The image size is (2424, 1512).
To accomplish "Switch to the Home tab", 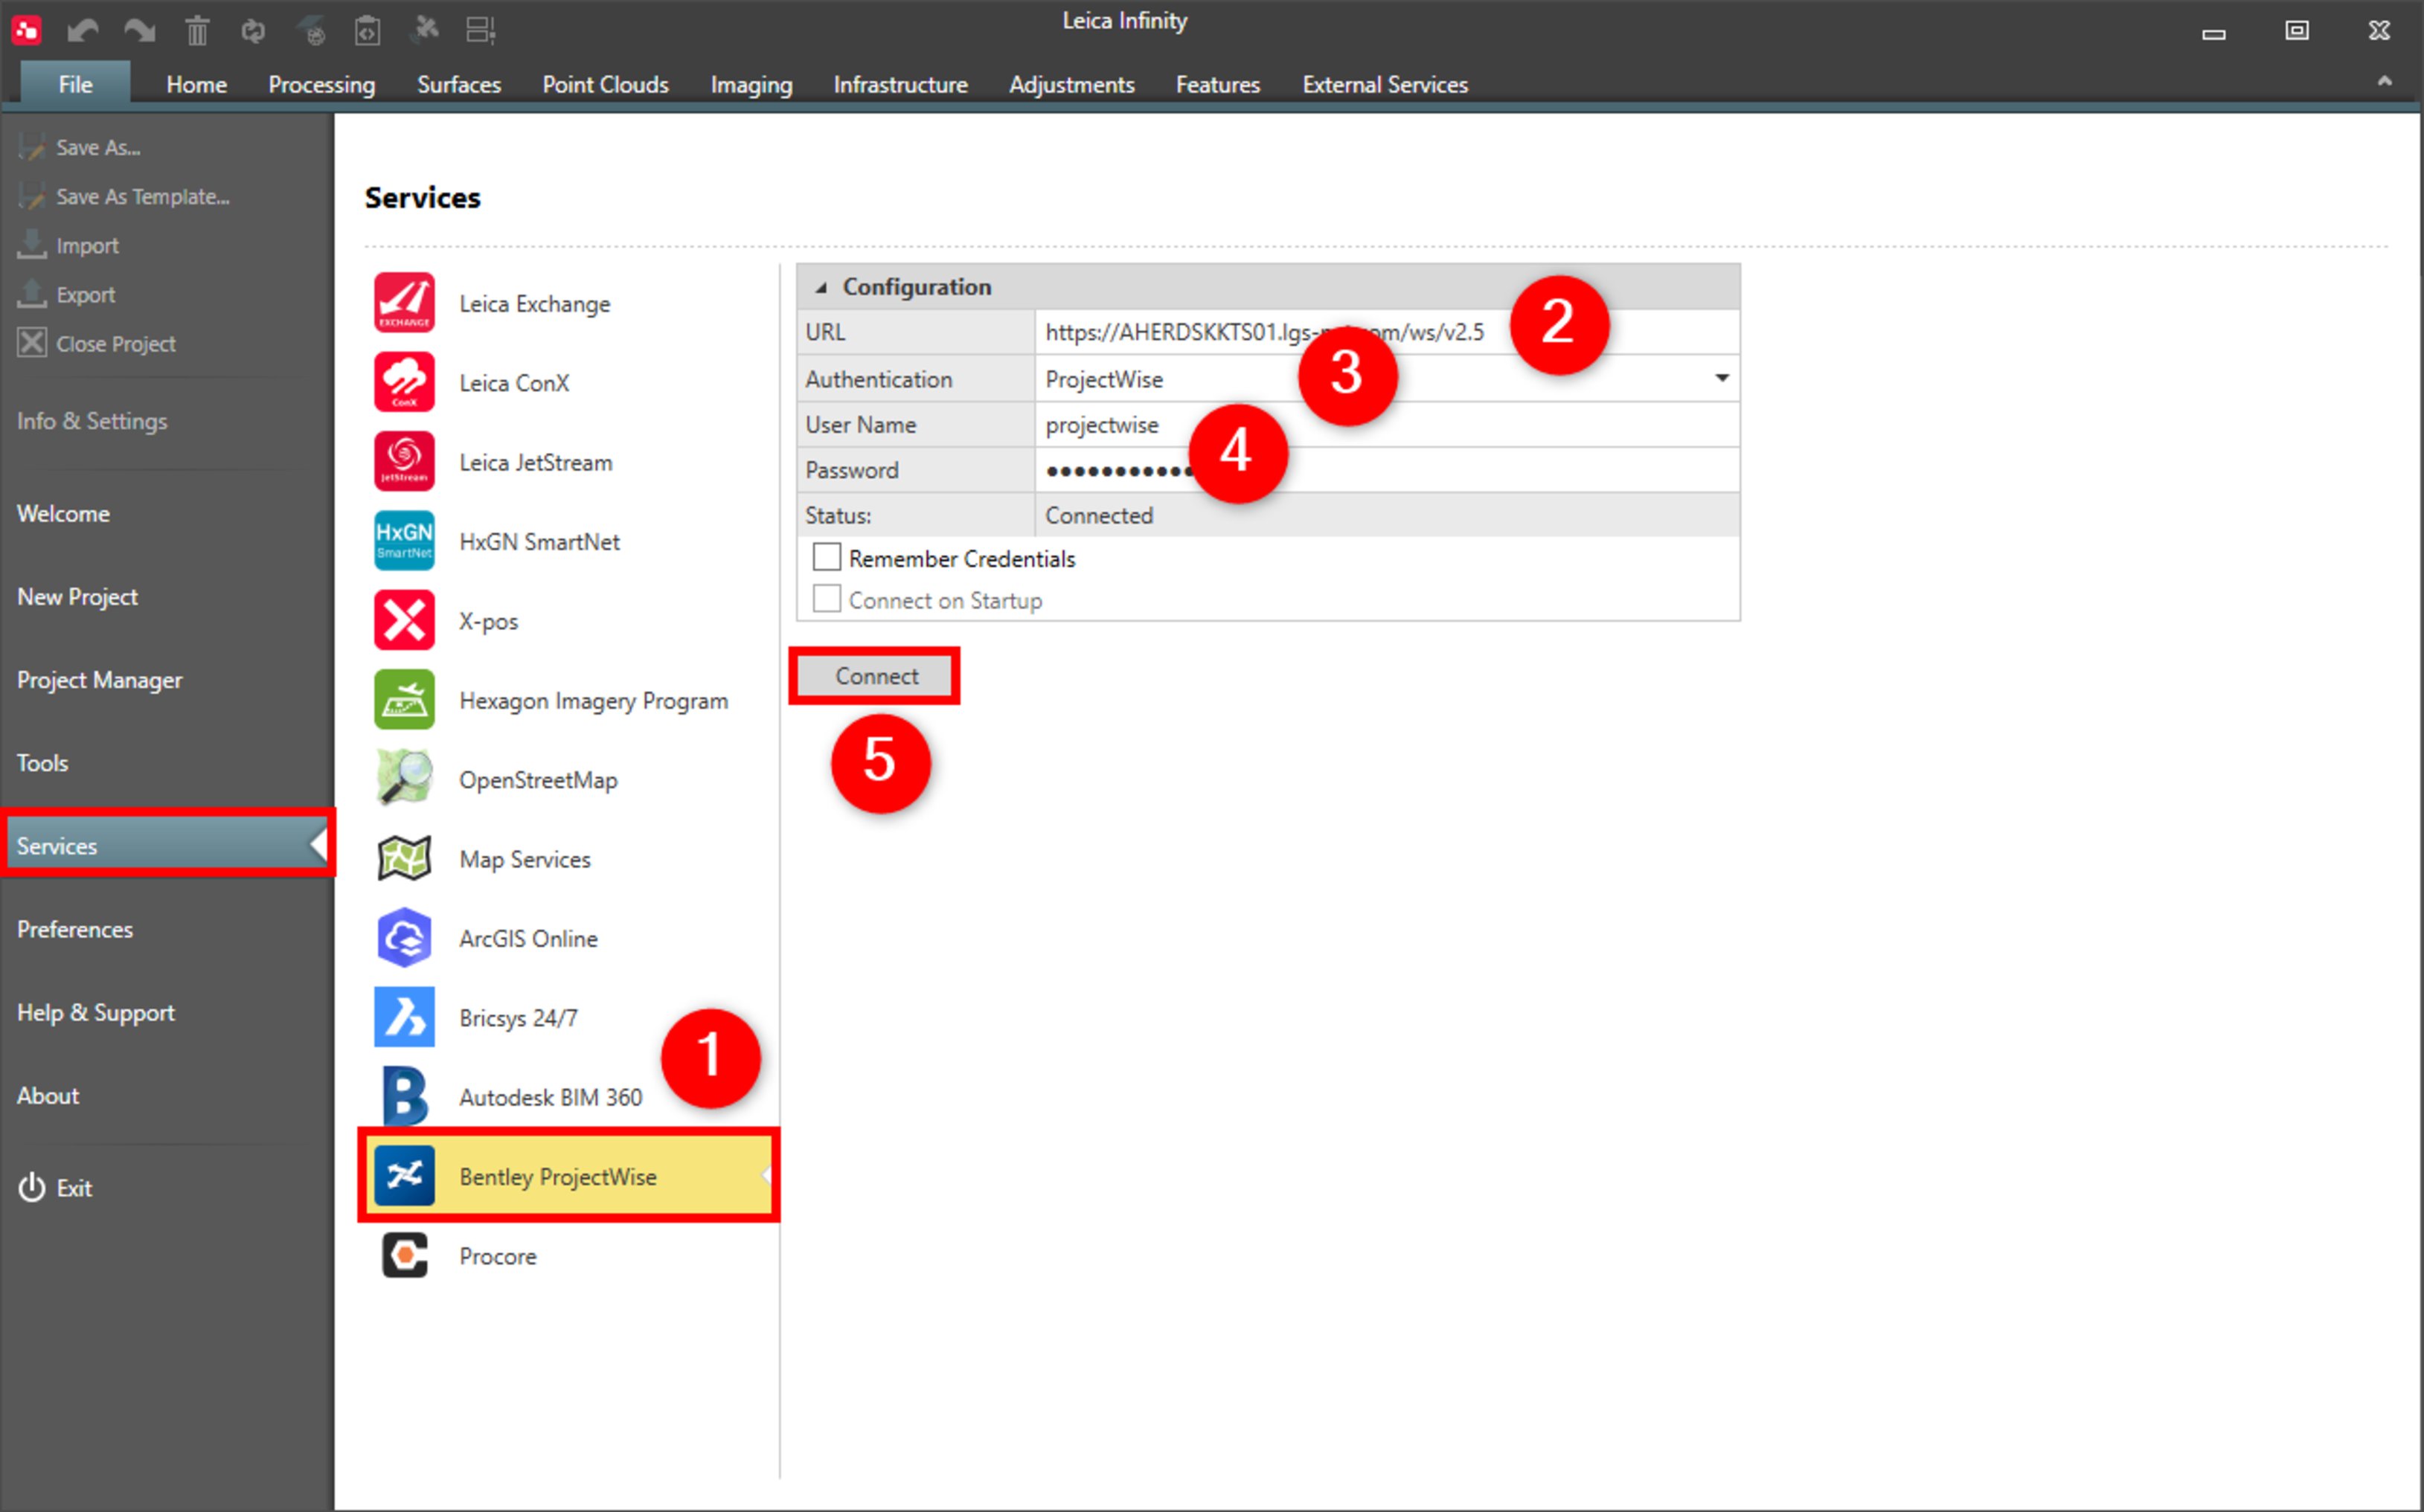I will (x=196, y=84).
